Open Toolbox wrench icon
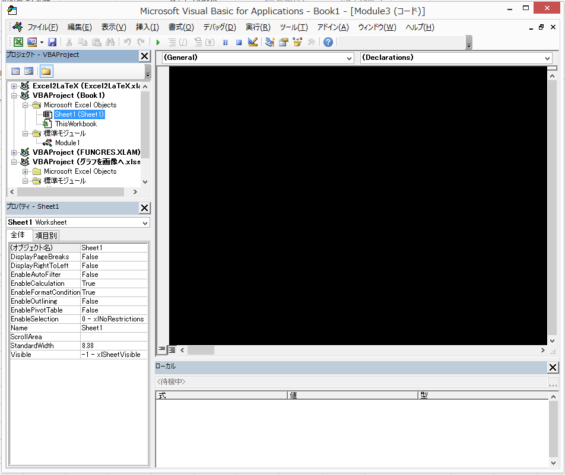 312,42
